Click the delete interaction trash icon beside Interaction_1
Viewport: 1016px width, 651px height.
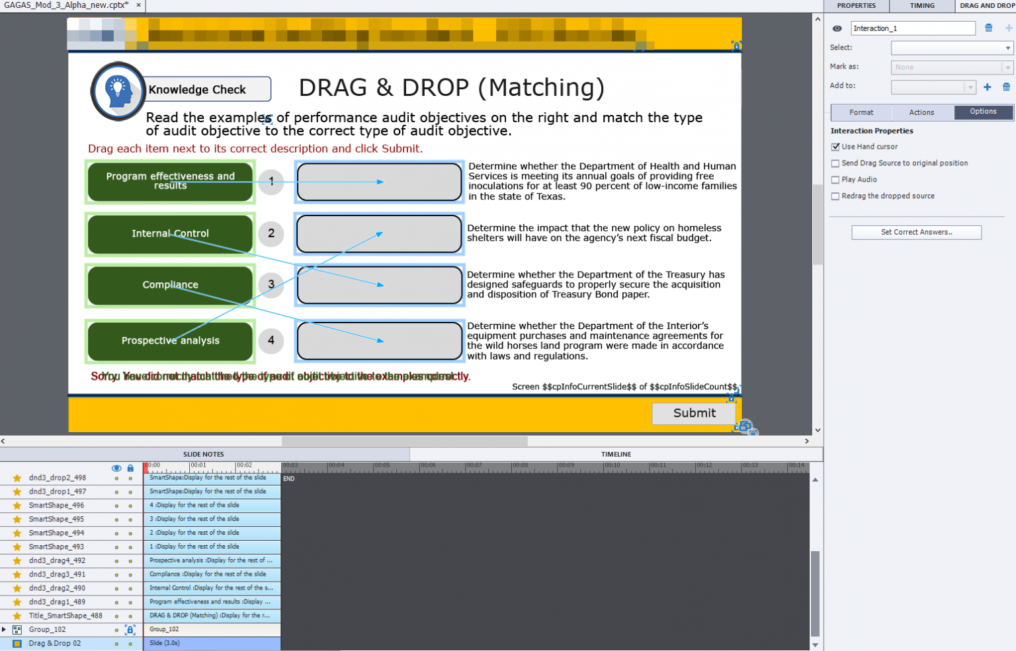(x=989, y=28)
